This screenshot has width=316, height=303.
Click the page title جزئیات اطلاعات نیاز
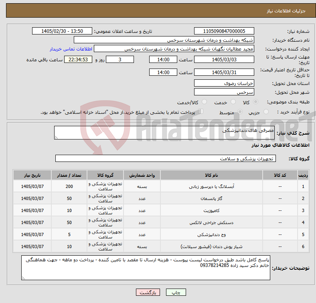point(286,11)
